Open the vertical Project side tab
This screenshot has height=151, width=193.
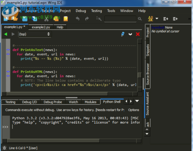click(x=148, y=32)
